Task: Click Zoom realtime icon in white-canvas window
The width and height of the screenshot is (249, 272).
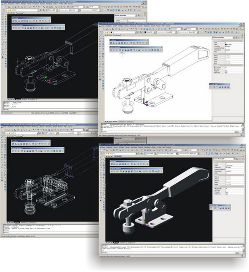Action: coord(144,29)
